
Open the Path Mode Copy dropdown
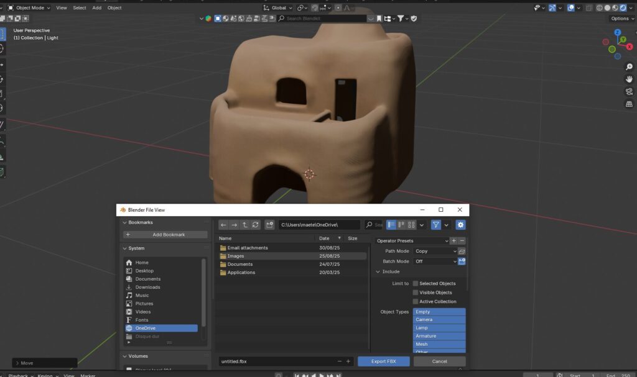pos(435,251)
